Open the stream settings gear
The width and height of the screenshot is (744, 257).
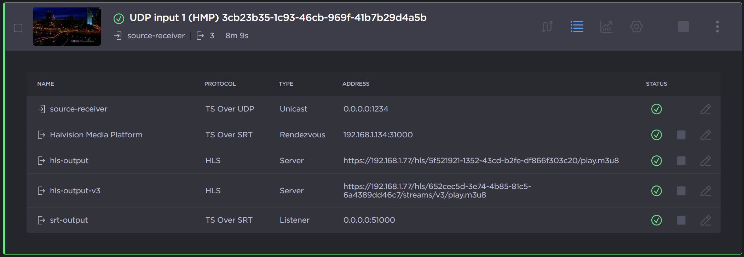point(636,26)
